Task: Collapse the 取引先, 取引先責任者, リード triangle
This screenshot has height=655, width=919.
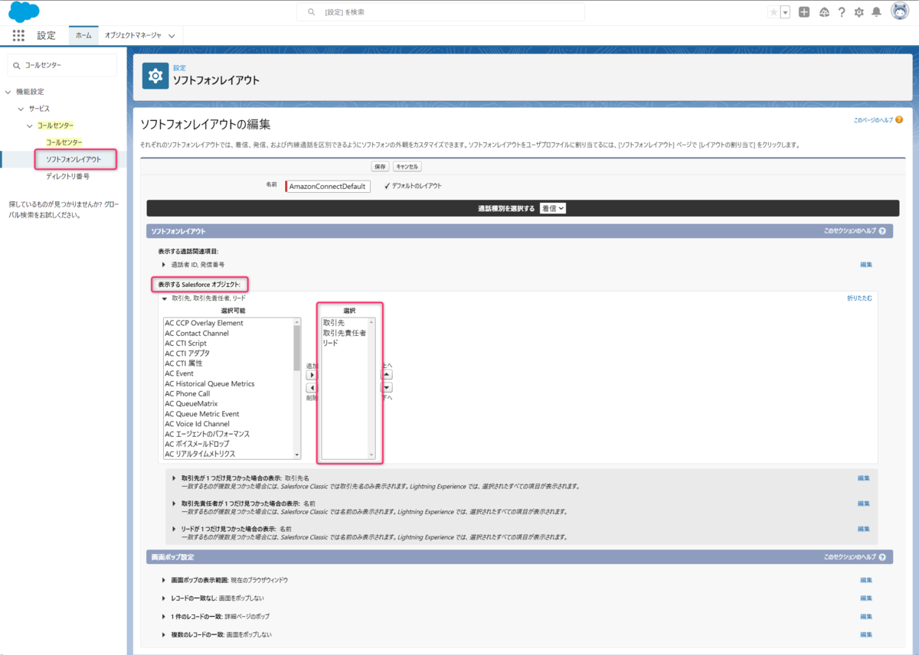Action: coord(164,298)
